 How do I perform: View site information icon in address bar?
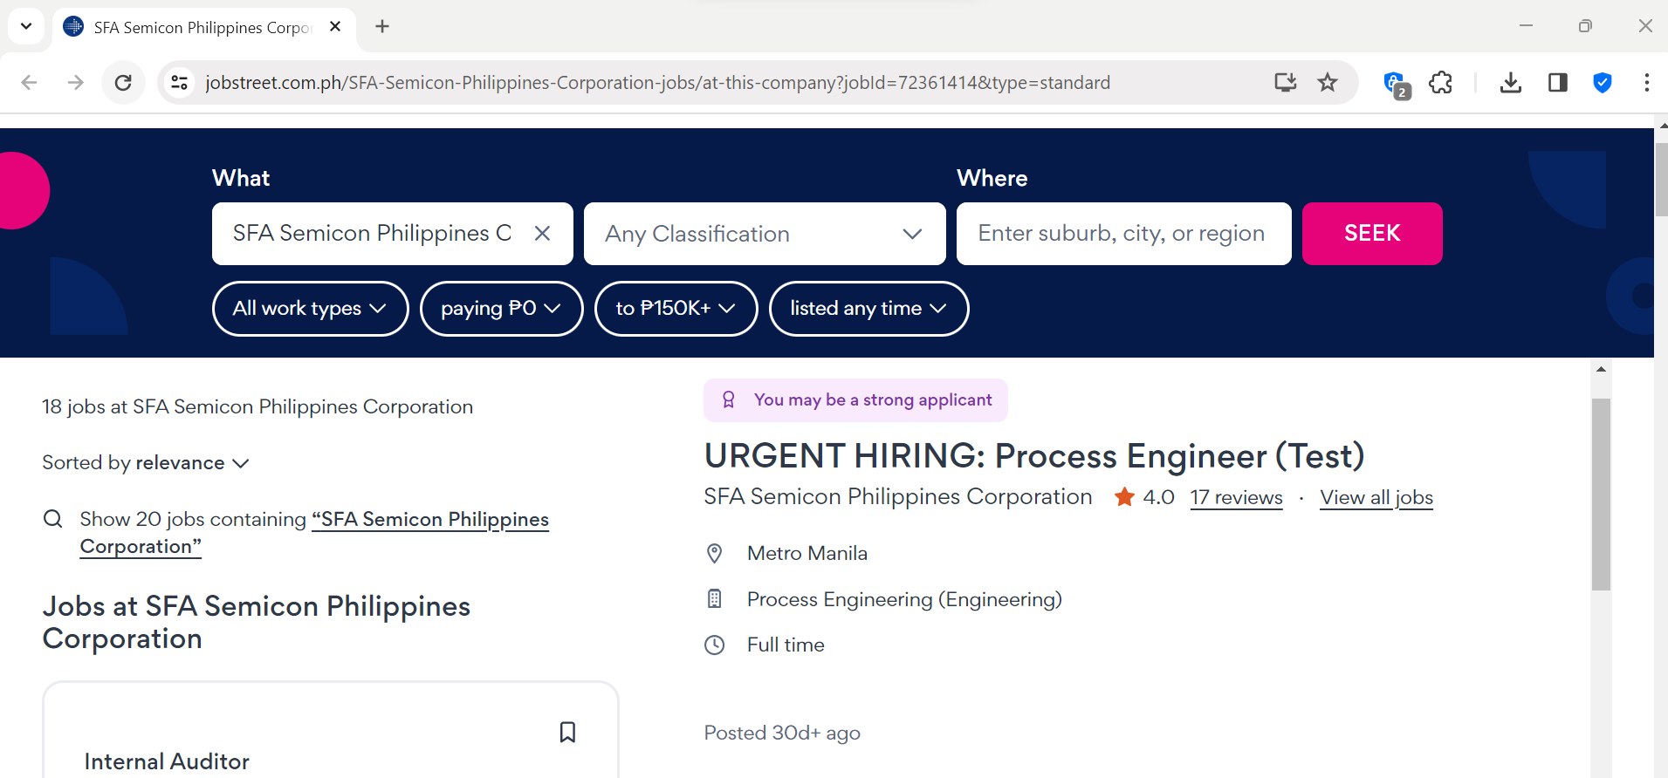click(x=180, y=83)
